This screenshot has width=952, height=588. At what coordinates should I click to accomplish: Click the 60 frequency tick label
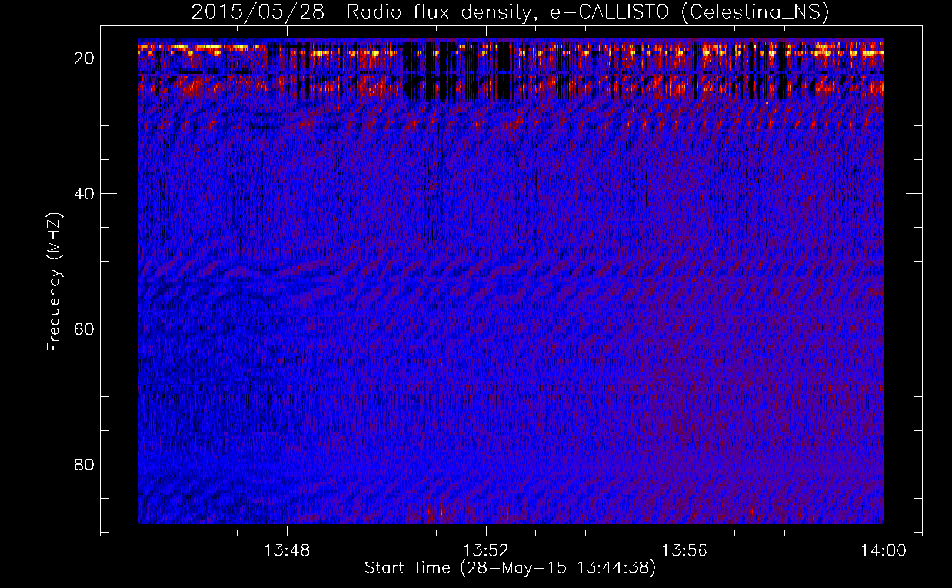coord(85,329)
